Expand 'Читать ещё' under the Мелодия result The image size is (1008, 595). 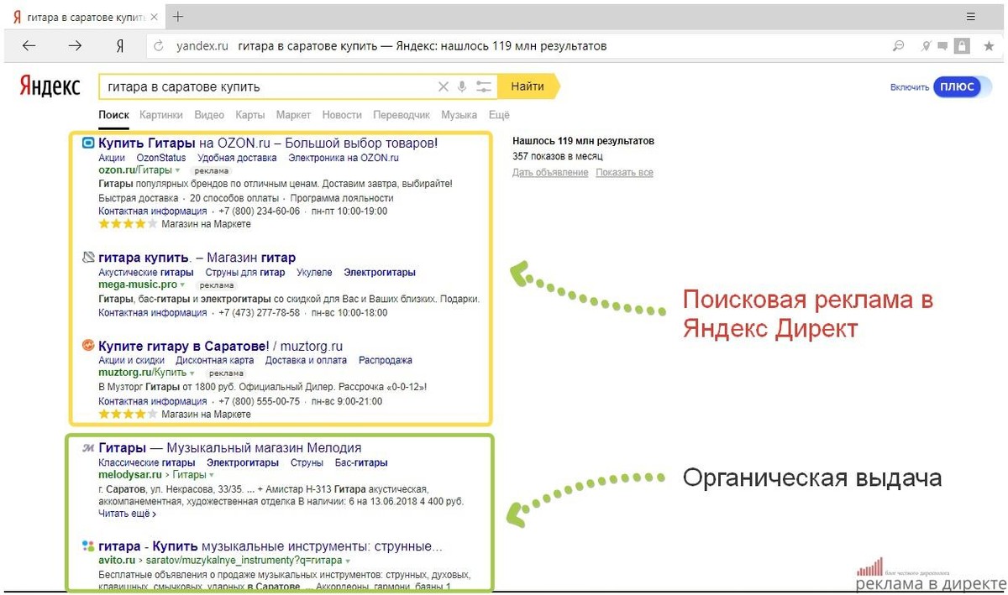[x=127, y=514]
